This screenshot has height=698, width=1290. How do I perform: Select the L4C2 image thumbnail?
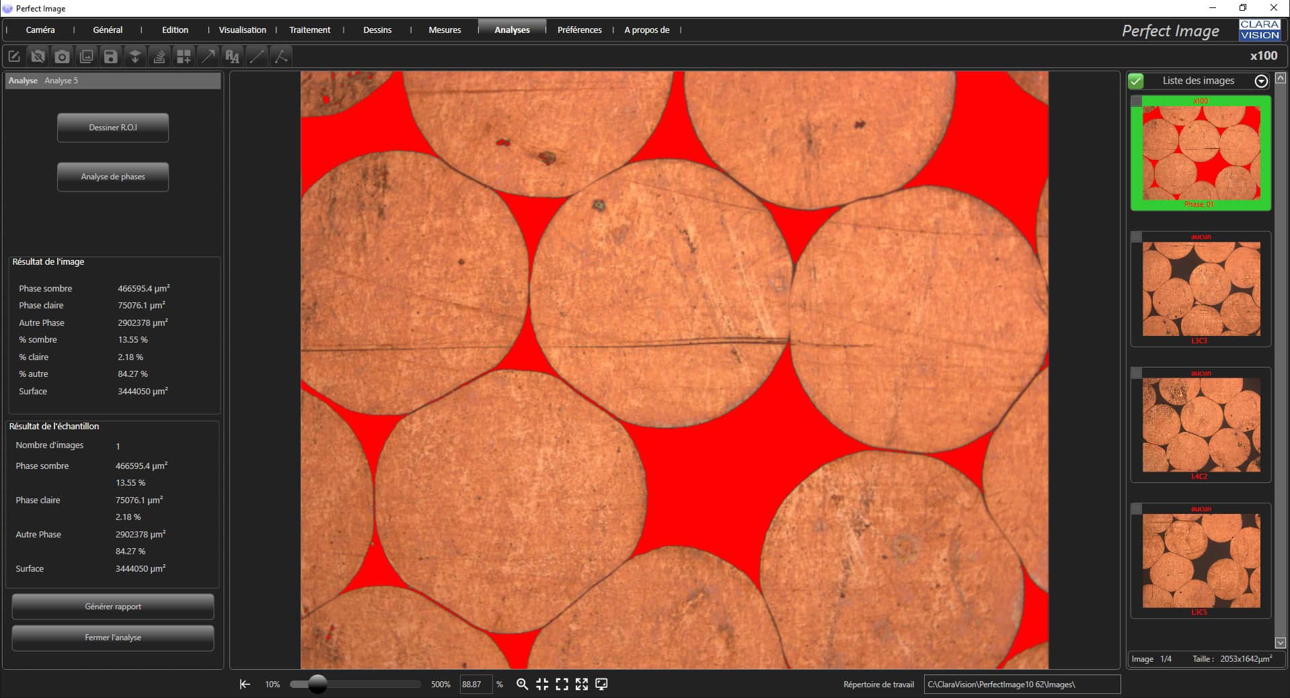[x=1201, y=425]
